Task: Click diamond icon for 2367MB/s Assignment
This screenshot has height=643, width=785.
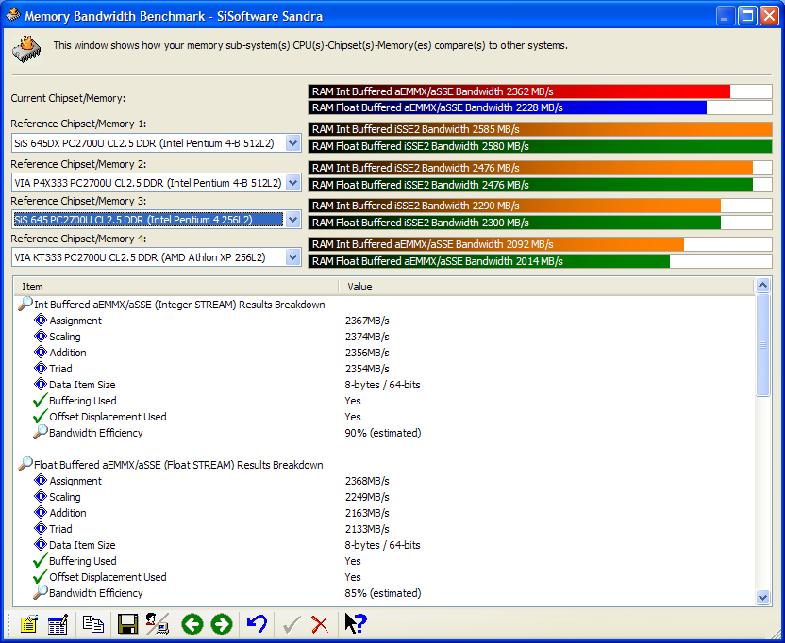Action: [41, 321]
